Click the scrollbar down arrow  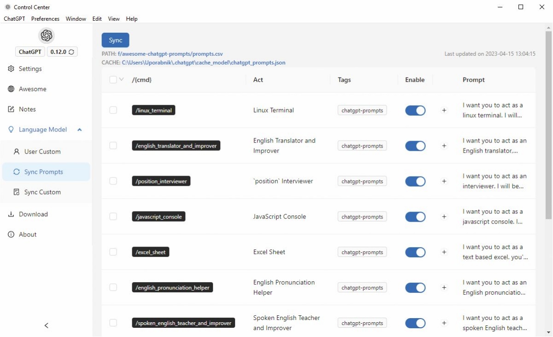pos(548,332)
